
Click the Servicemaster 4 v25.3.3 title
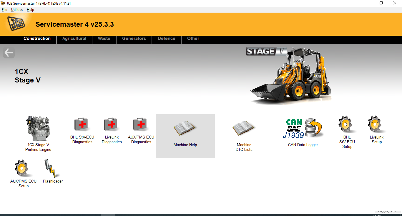point(74,24)
